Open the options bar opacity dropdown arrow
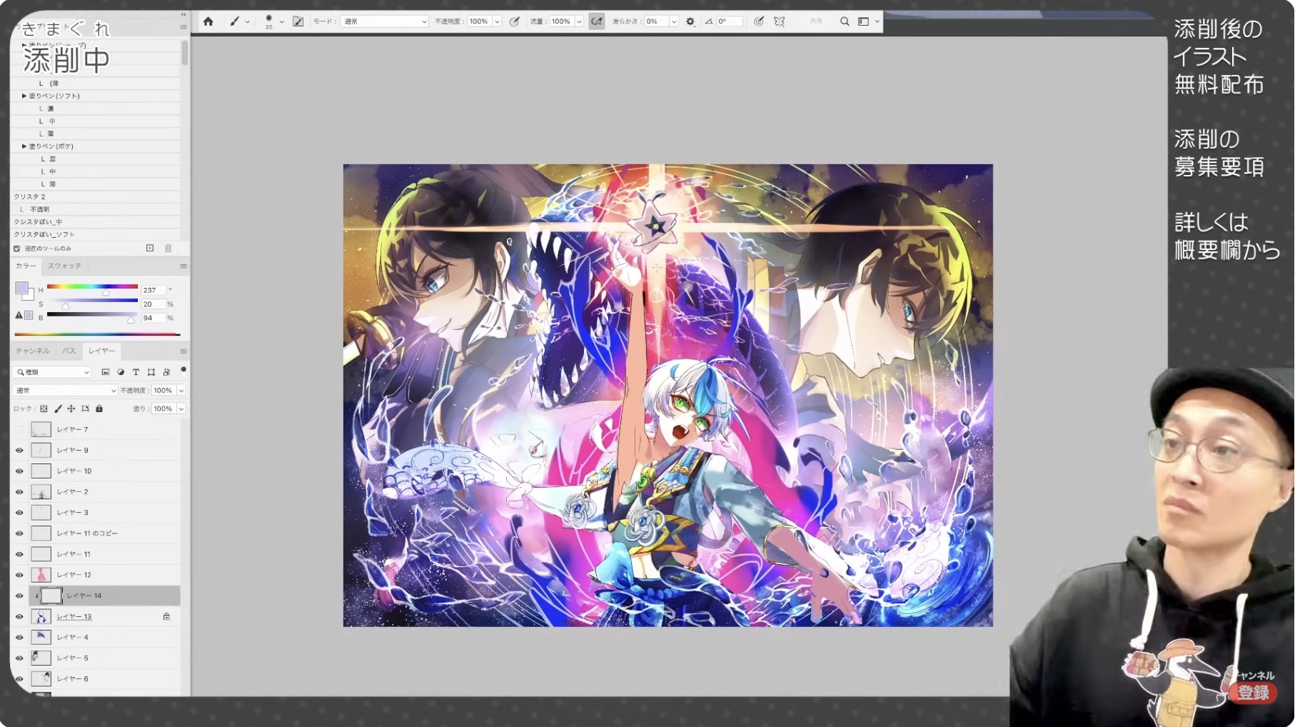Image resolution: width=1295 pixels, height=727 pixels. pyautogui.click(x=497, y=21)
